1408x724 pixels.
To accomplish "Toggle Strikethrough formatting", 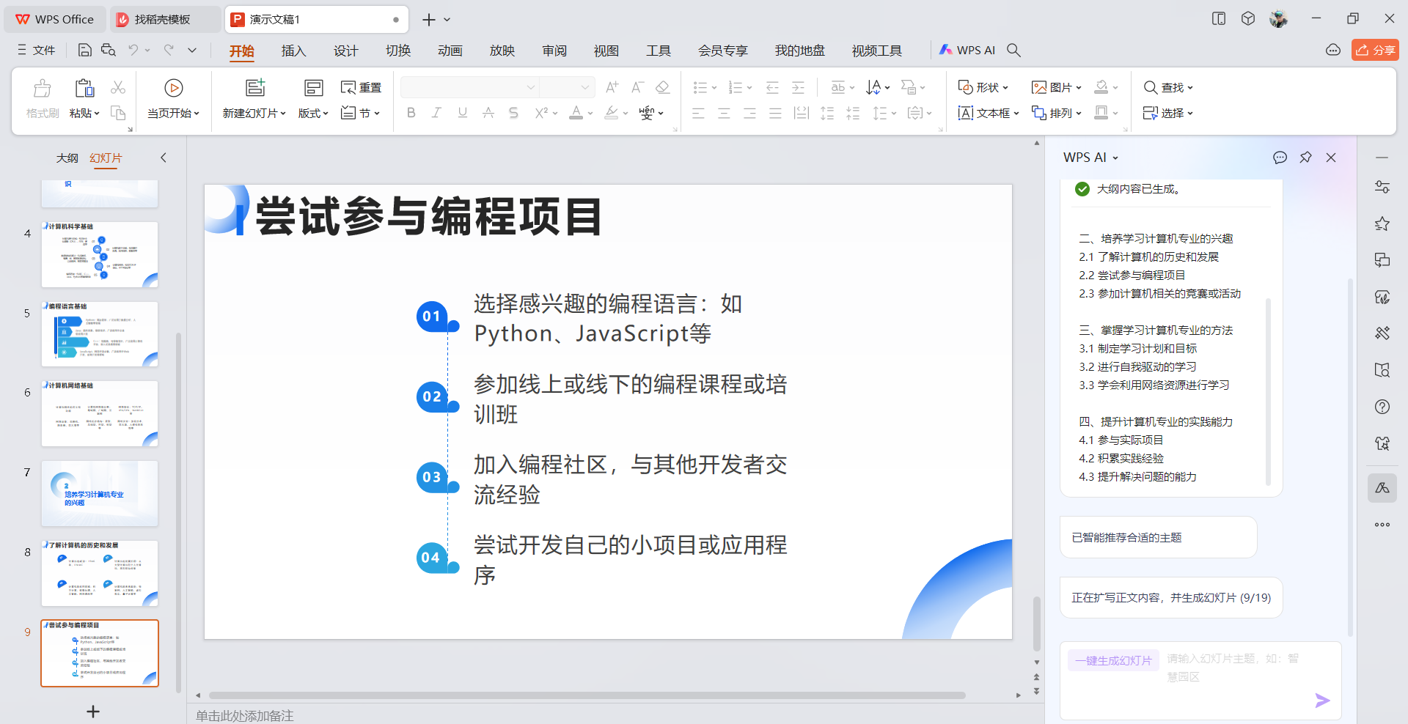I will tap(488, 113).
